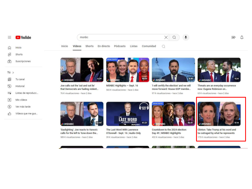Open the Historial sidebar label
The width and height of the screenshot is (252, 189).
pyautogui.click(x=20, y=86)
